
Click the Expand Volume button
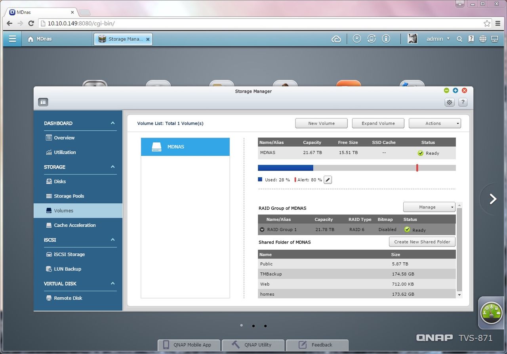[378, 123]
